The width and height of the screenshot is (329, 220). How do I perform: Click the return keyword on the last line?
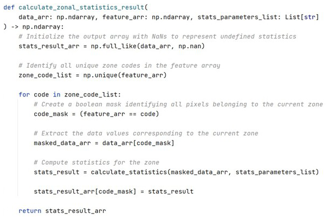coord(30,211)
